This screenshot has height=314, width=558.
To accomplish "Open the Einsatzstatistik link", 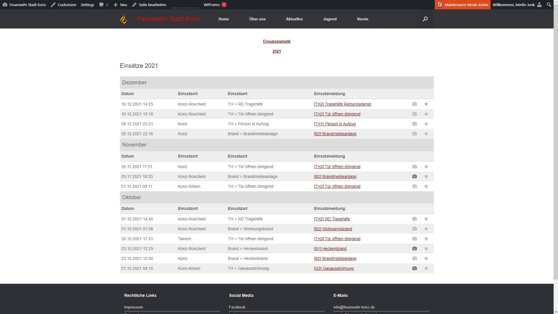I will [277, 42].
